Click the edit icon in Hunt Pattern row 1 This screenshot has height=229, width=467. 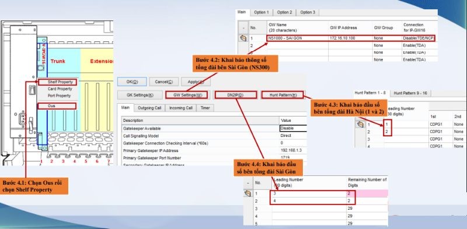point(360,124)
